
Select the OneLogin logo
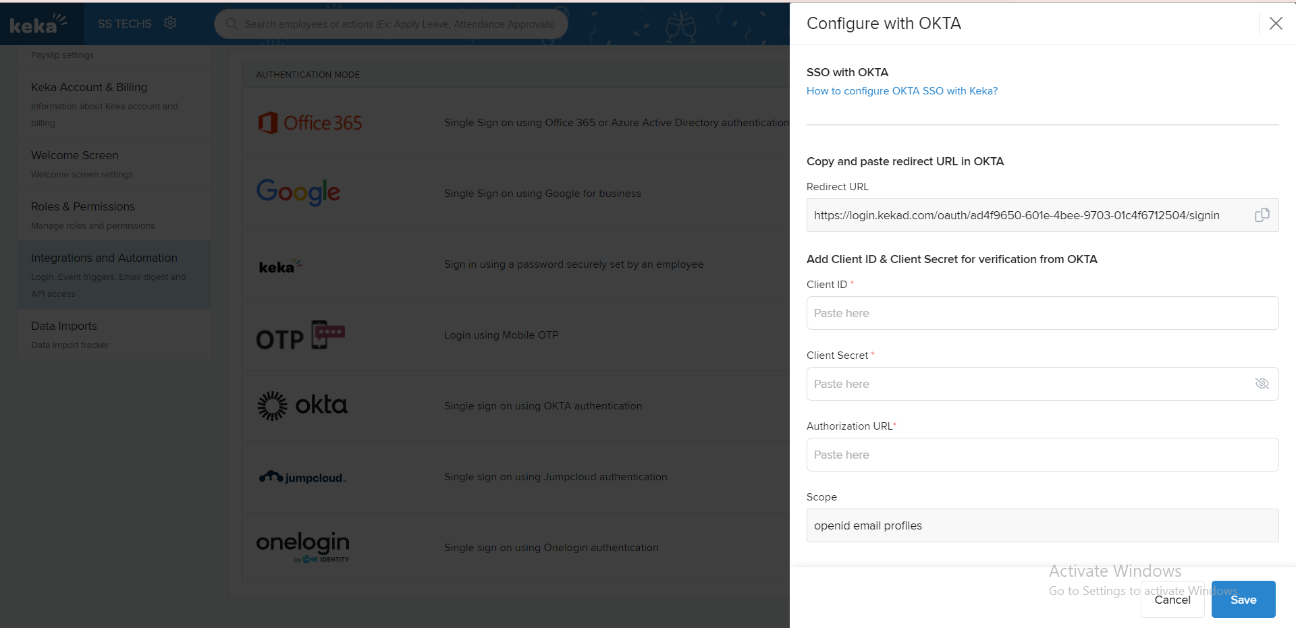tap(303, 547)
